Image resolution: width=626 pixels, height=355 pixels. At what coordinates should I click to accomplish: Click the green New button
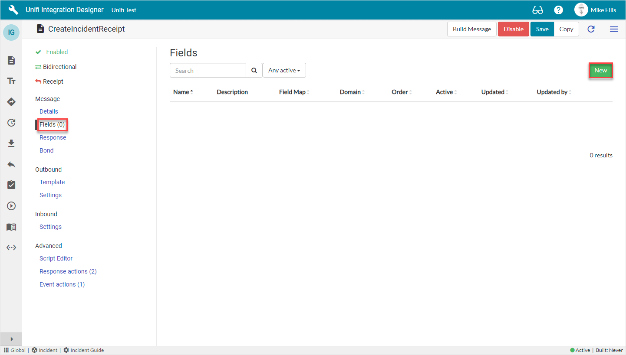(x=600, y=70)
